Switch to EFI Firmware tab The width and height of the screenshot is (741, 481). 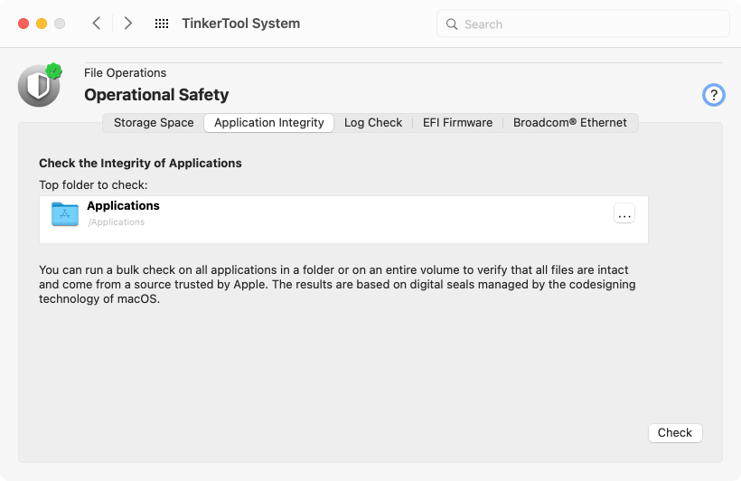[457, 122]
